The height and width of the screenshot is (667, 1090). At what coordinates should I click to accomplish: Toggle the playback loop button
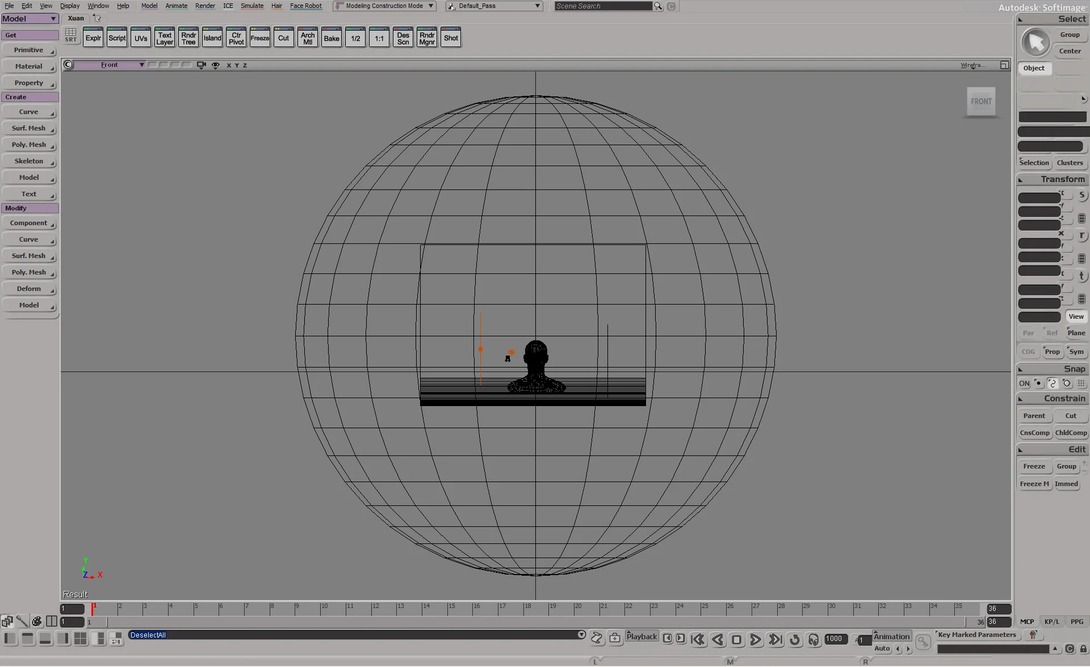click(794, 640)
